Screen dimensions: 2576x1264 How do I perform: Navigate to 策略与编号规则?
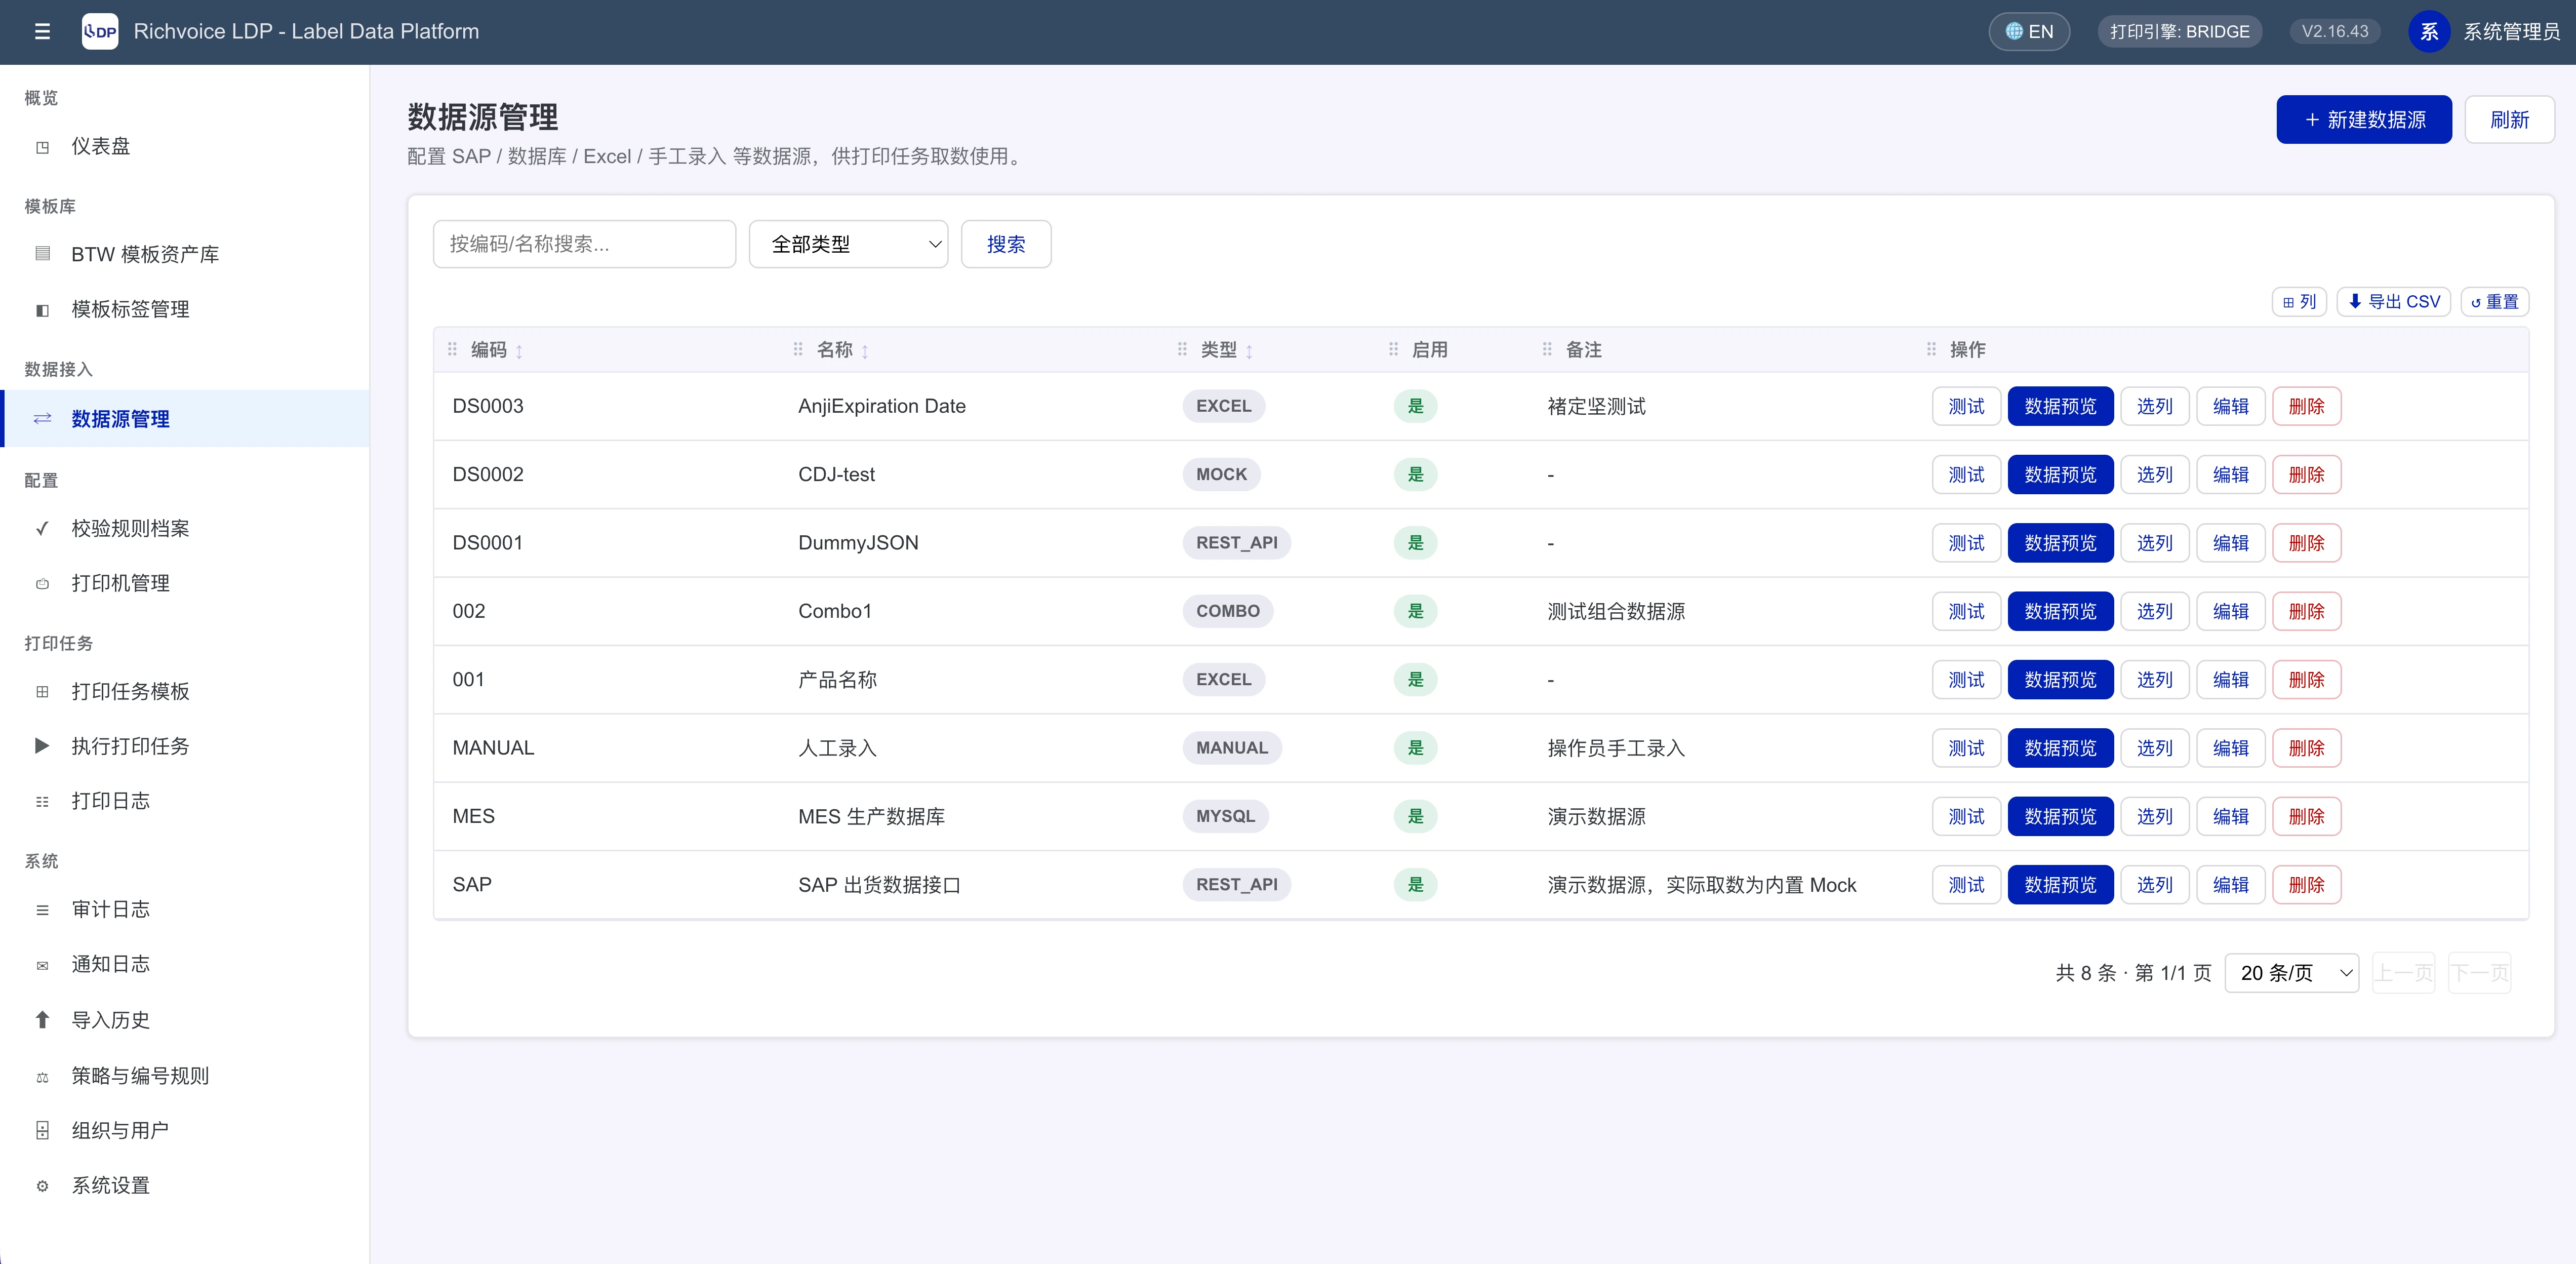(x=185, y=1076)
